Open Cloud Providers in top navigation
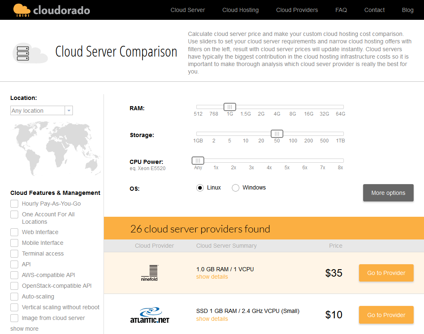 (297, 10)
